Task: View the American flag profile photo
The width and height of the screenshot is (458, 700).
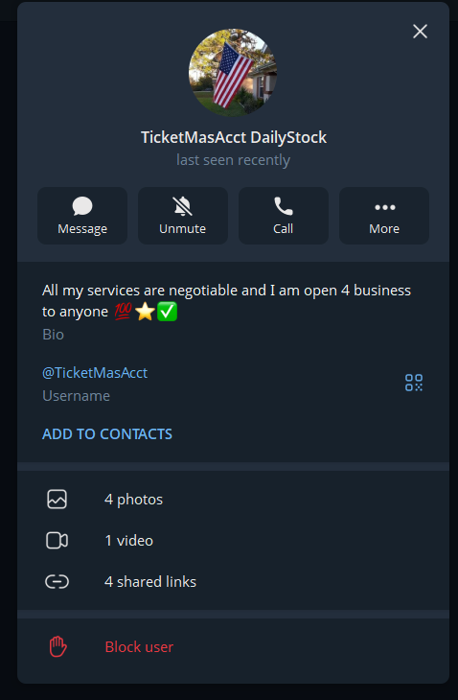Action: 233,72
